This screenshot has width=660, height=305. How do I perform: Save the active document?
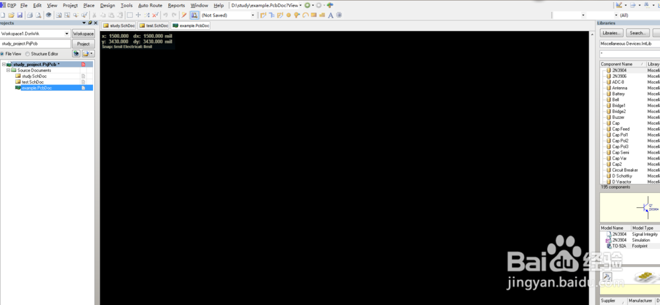19,15
